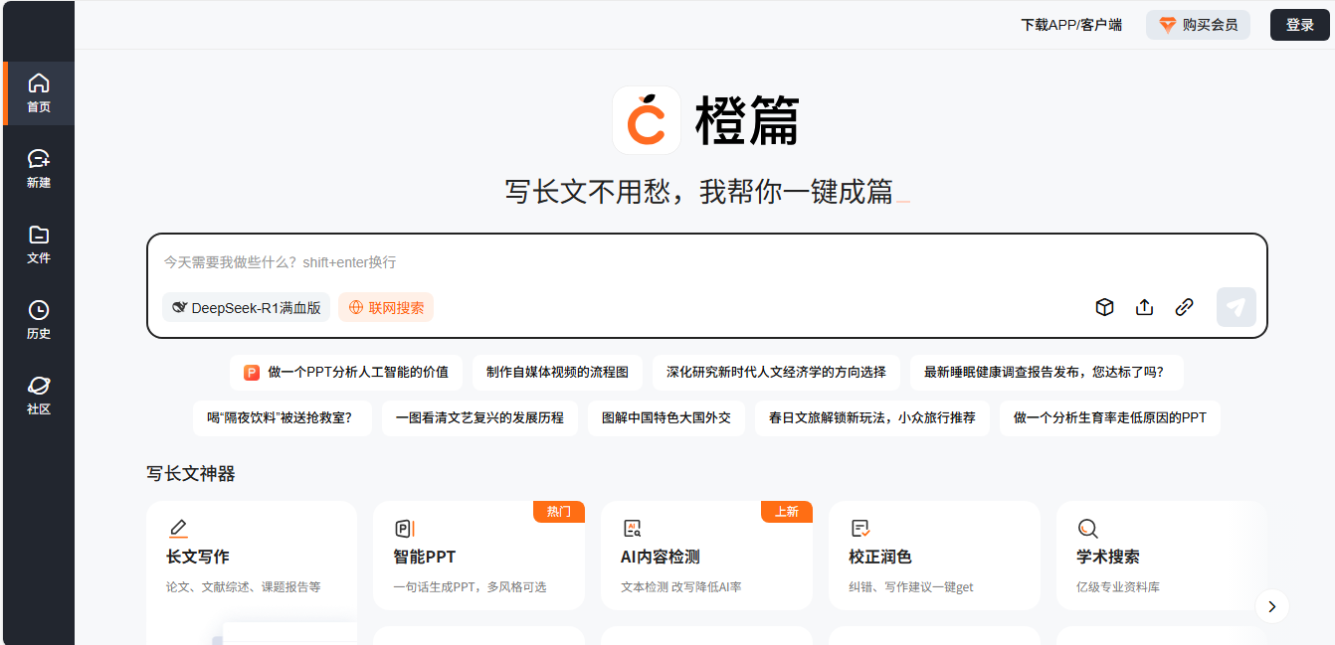Click description 亿级专业资料库
The height and width of the screenshot is (645, 1335).
[x=1118, y=587]
